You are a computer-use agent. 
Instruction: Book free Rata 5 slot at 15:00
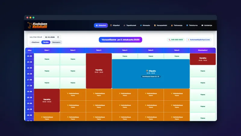point(151,56)
